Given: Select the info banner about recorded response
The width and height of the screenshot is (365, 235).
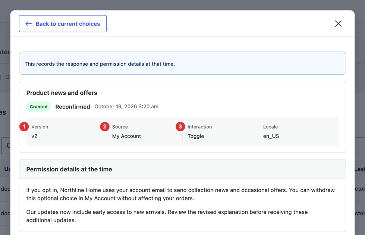Looking at the screenshot, I should point(182,63).
